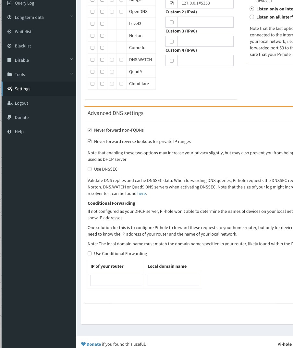
Task: Click the Settings gears icon in sidebar
Action: coord(10,89)
